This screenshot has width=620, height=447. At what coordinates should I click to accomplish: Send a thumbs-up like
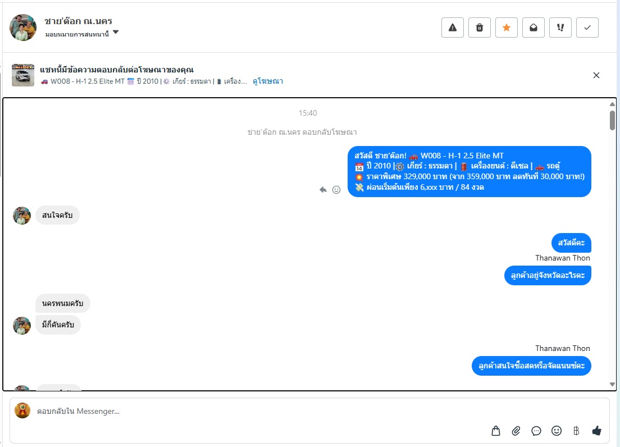coord(596,430)
